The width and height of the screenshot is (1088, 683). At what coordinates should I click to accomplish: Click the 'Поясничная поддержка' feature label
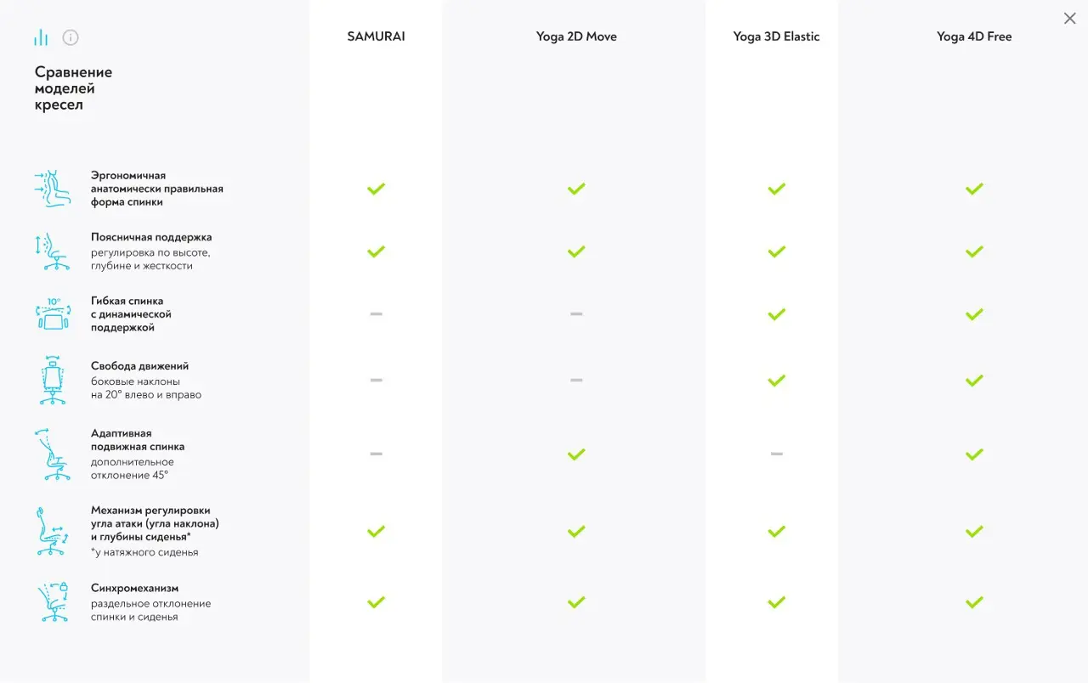point(151,237)
